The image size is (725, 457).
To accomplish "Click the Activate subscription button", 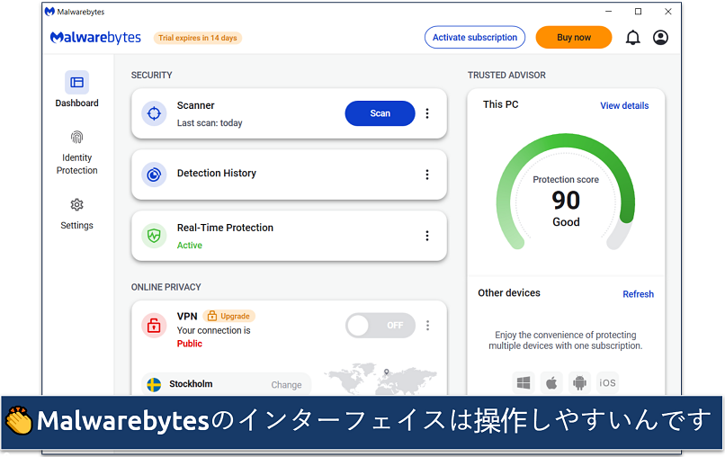I will tap(474, 38).
